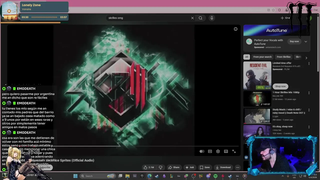The image size is (320, 180).
Task: Start voice search with the microphone
Action: point(212,18)
